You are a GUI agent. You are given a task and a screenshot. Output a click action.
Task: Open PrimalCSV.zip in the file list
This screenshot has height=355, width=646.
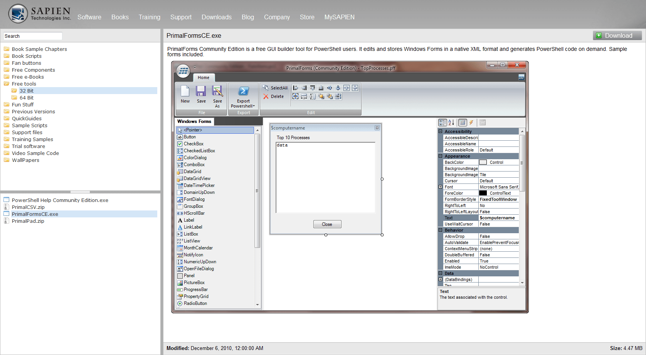point(28,207)
